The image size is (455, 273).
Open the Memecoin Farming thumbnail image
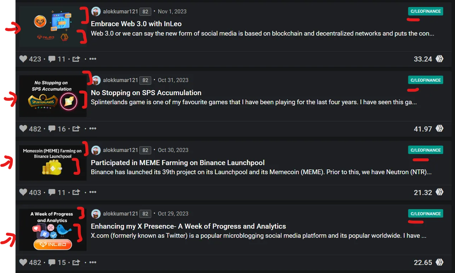[x=53, y=163]
